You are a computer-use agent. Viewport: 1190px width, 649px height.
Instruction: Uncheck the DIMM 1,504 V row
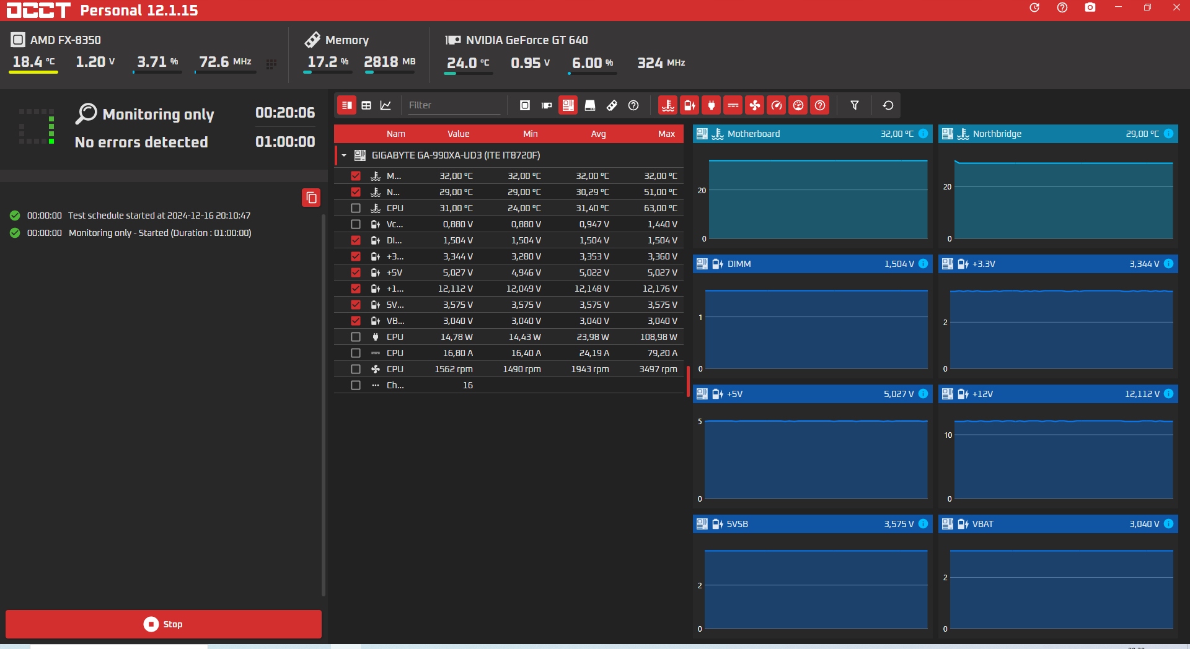[356, 240]
